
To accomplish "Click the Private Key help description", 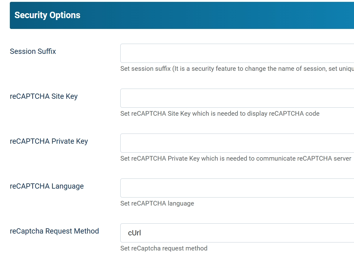I will (235, 158).
